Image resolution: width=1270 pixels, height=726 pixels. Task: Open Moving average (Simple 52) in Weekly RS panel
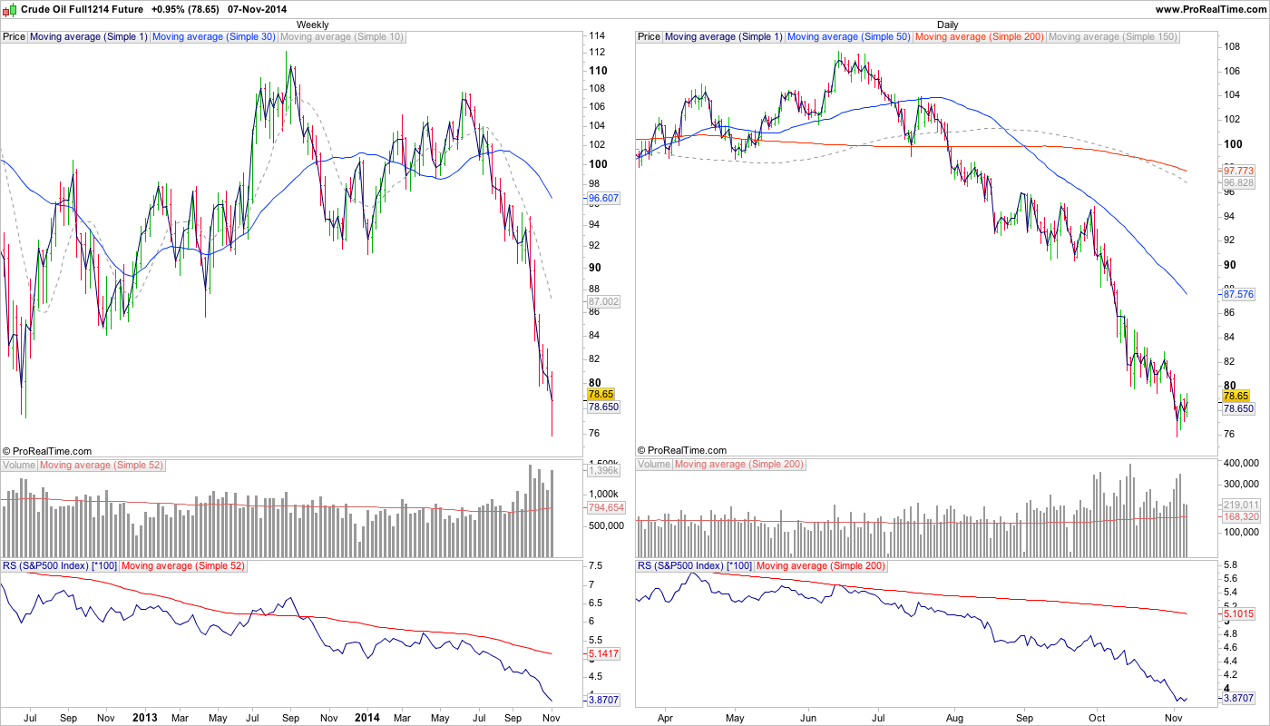click(181, 565)
